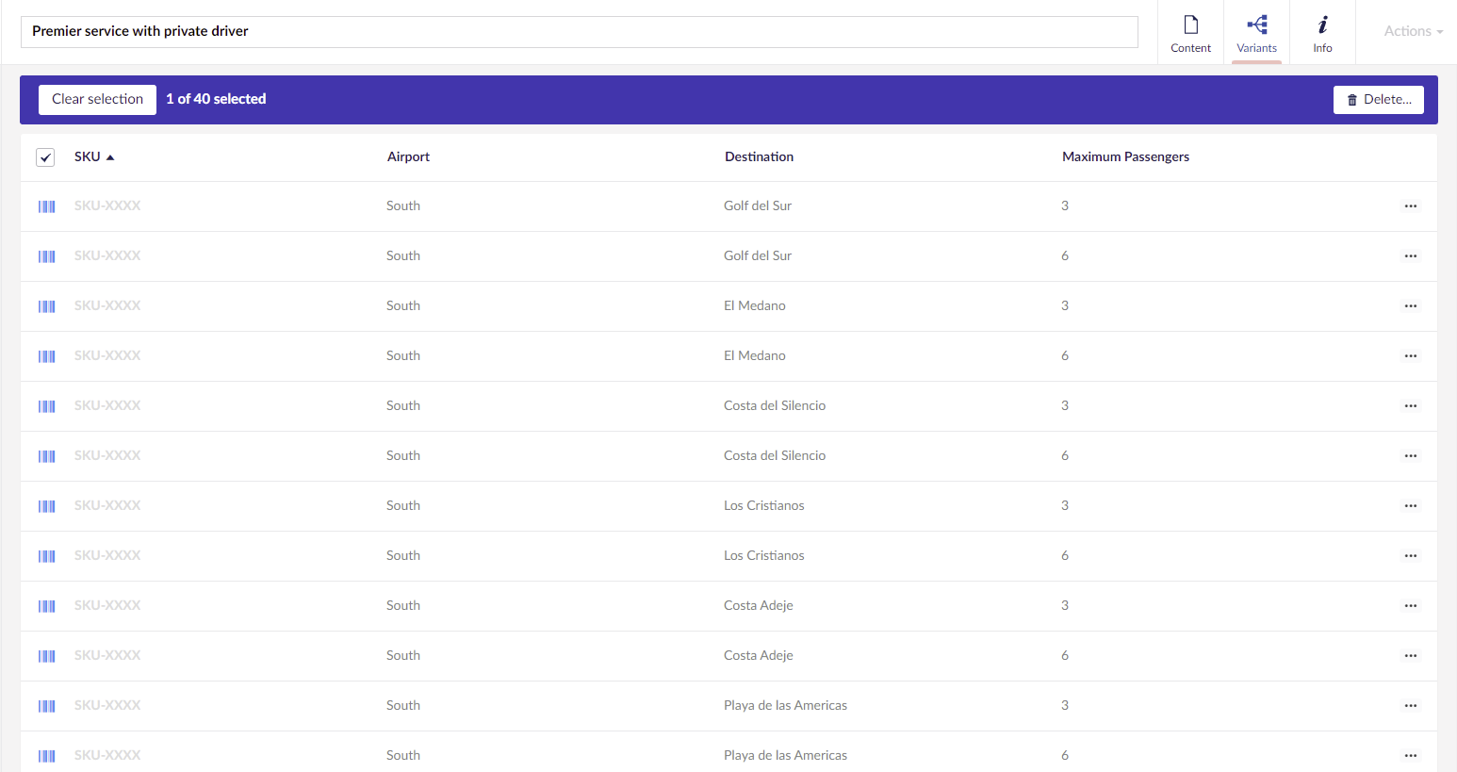
Task: Open ellipsis menu for Golf del Sur 6-passenger row
Action: coord(1411,255)
